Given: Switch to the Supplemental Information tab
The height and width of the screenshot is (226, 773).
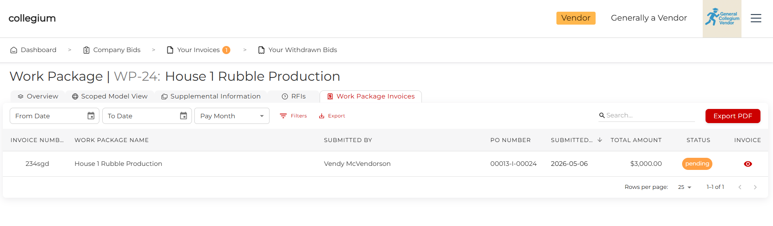Looking at the screenshot, I should [211, 96].
